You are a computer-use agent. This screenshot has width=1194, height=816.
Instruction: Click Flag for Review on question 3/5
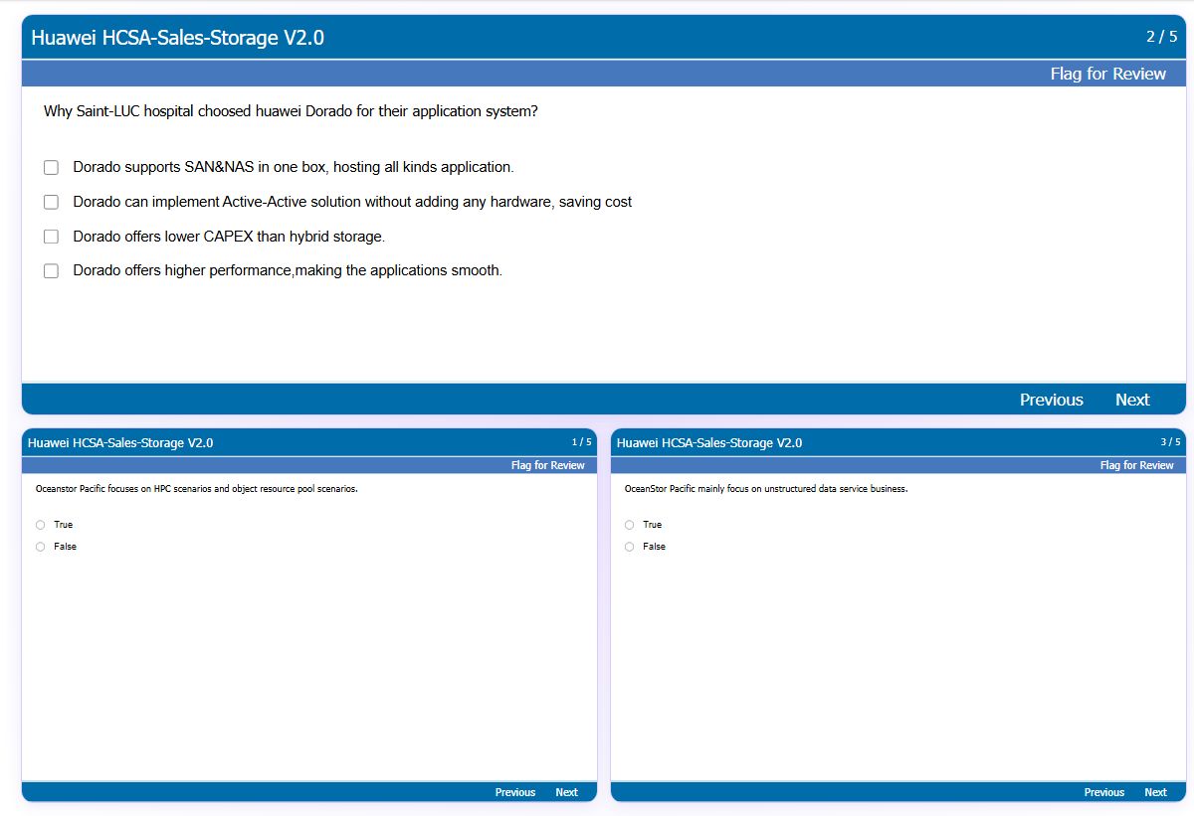pyautogui.click(x=1137, y=465)
